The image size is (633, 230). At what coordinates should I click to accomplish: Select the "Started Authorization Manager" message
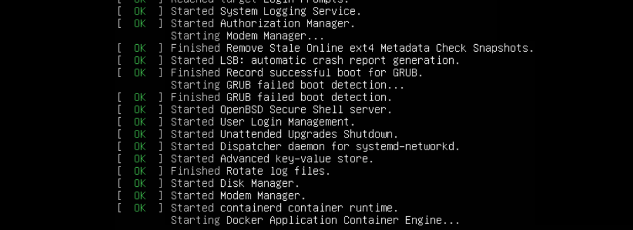coord(262,23)
